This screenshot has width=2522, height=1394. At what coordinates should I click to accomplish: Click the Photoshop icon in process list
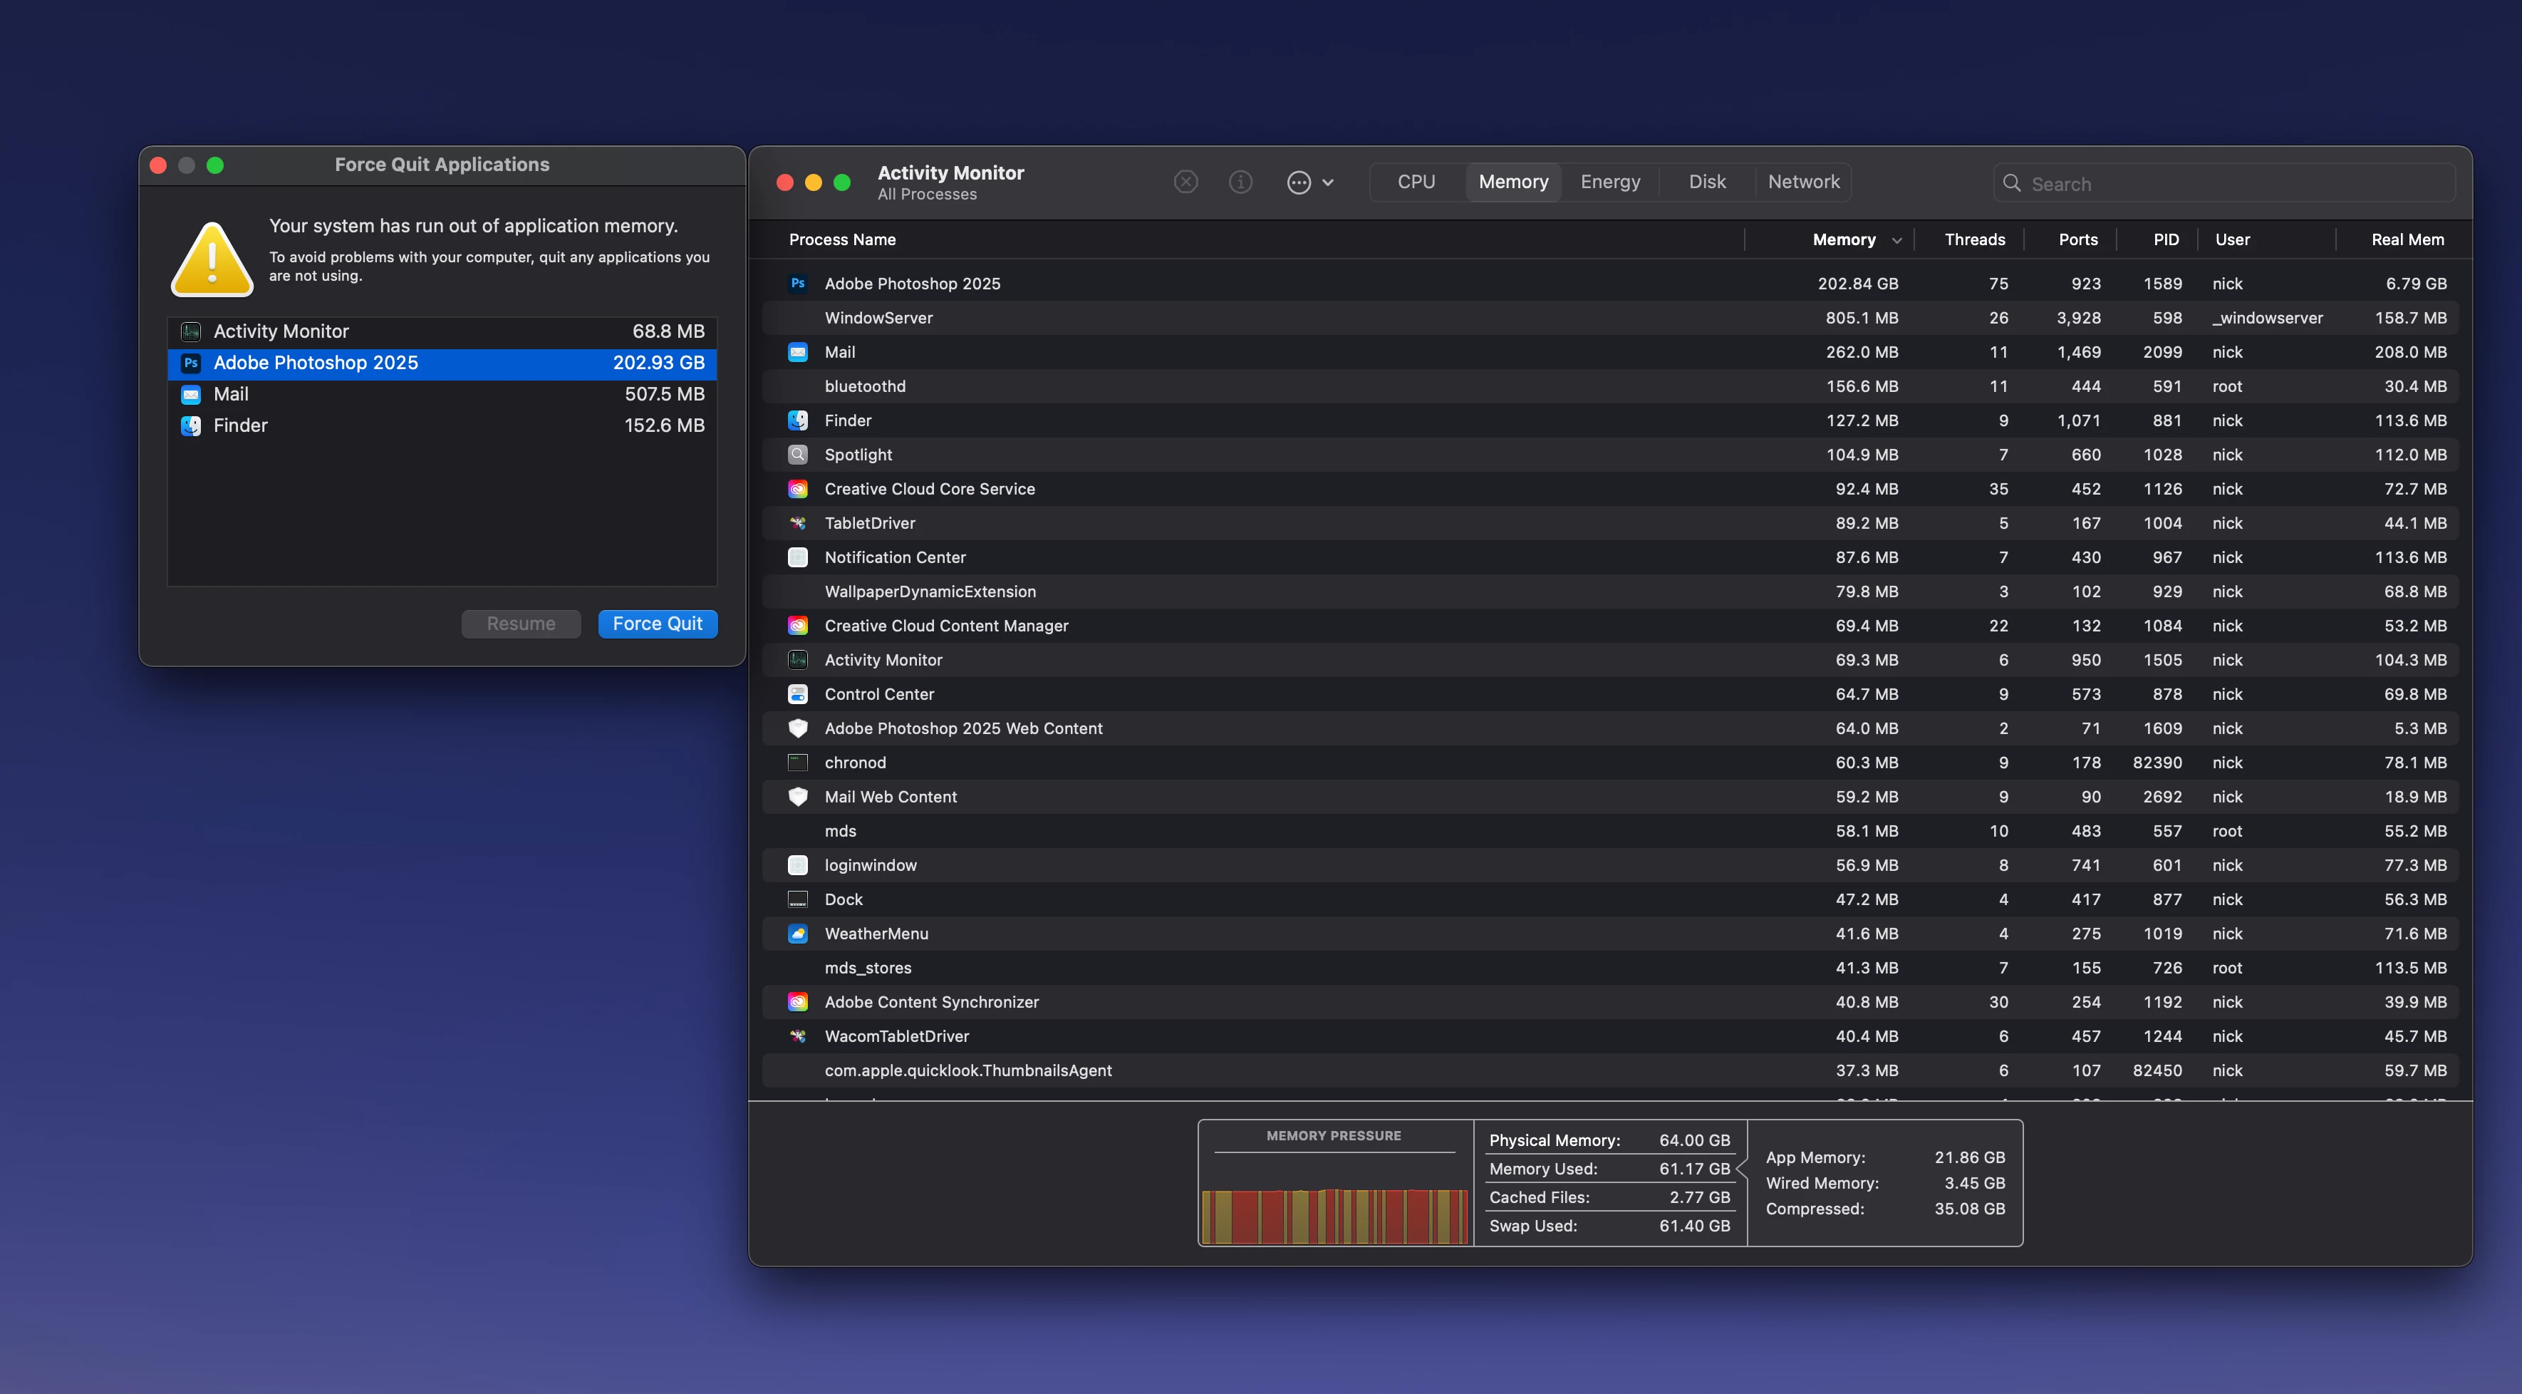798,283
